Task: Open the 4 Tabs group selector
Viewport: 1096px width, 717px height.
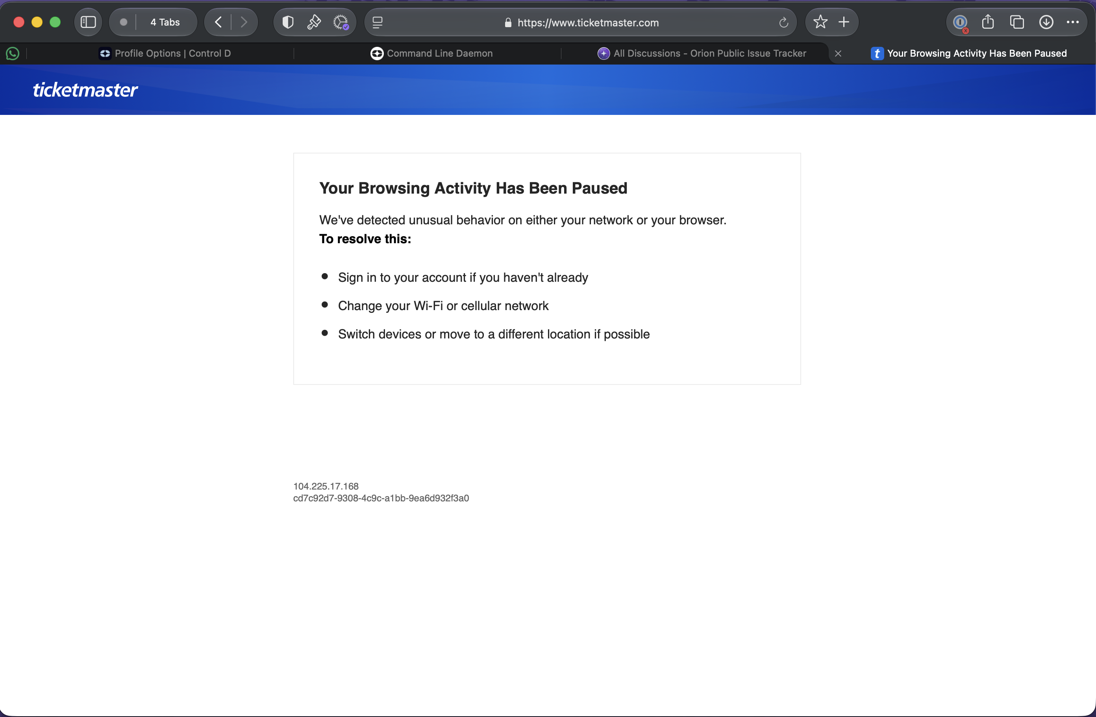Action: [165, 22]
